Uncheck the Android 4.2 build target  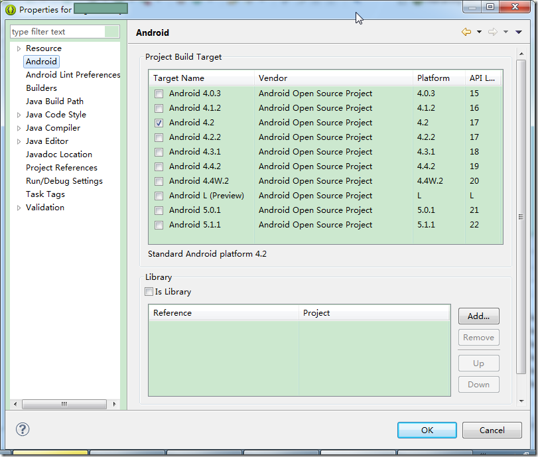pyautogui.click(x=159, y=123)
